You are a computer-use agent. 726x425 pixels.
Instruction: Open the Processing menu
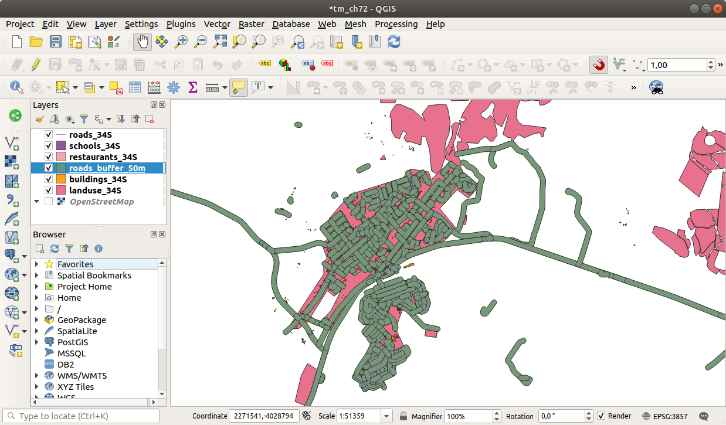396,24
